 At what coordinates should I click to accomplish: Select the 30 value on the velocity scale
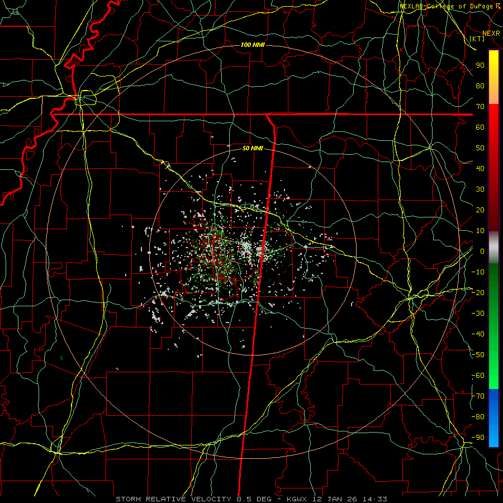tap(480, 189)
